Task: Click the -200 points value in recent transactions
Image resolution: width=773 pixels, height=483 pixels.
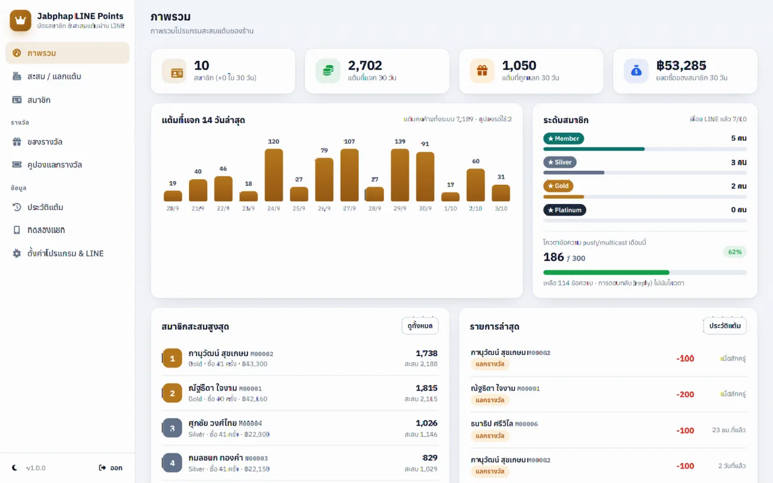Action: click(685, 394)
